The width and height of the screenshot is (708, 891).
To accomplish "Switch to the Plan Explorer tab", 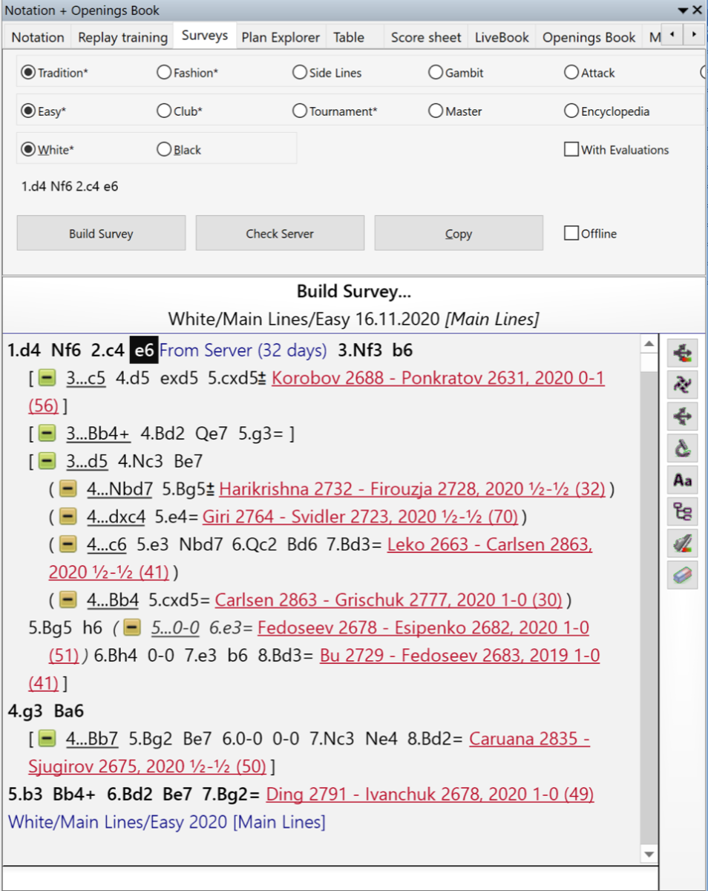I will pyautogui.click(x=281, y=37).
